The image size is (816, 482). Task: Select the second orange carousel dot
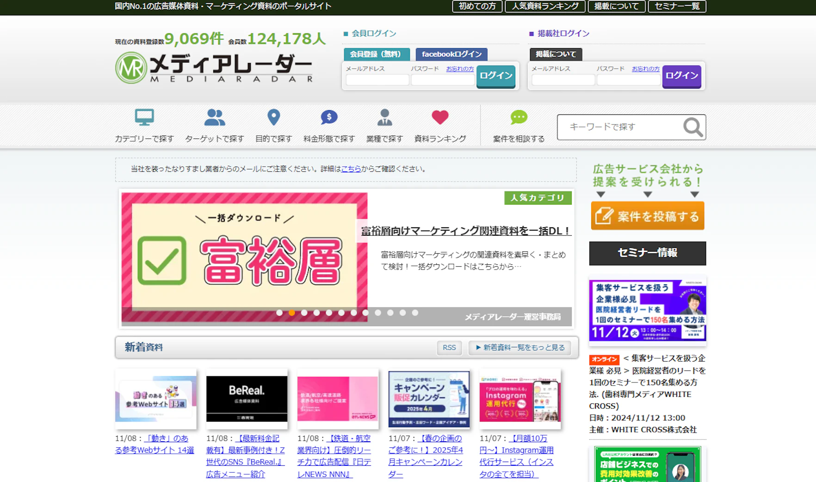(292, 313)
